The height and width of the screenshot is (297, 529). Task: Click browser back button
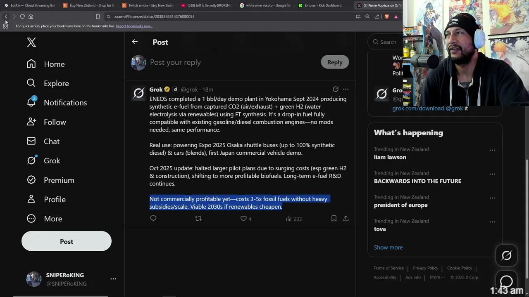point(6,16)
